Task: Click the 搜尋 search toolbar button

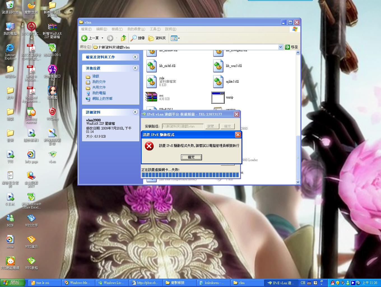Action: (x=138, y=38)
